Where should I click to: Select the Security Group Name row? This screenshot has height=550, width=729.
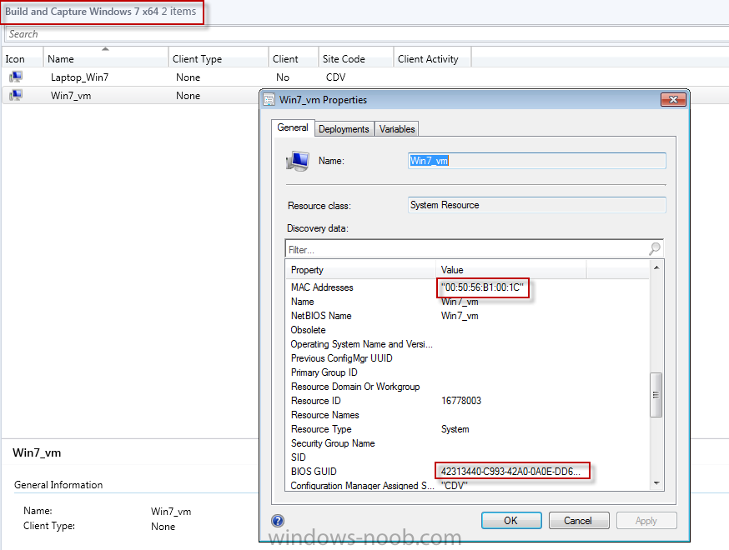467,443
